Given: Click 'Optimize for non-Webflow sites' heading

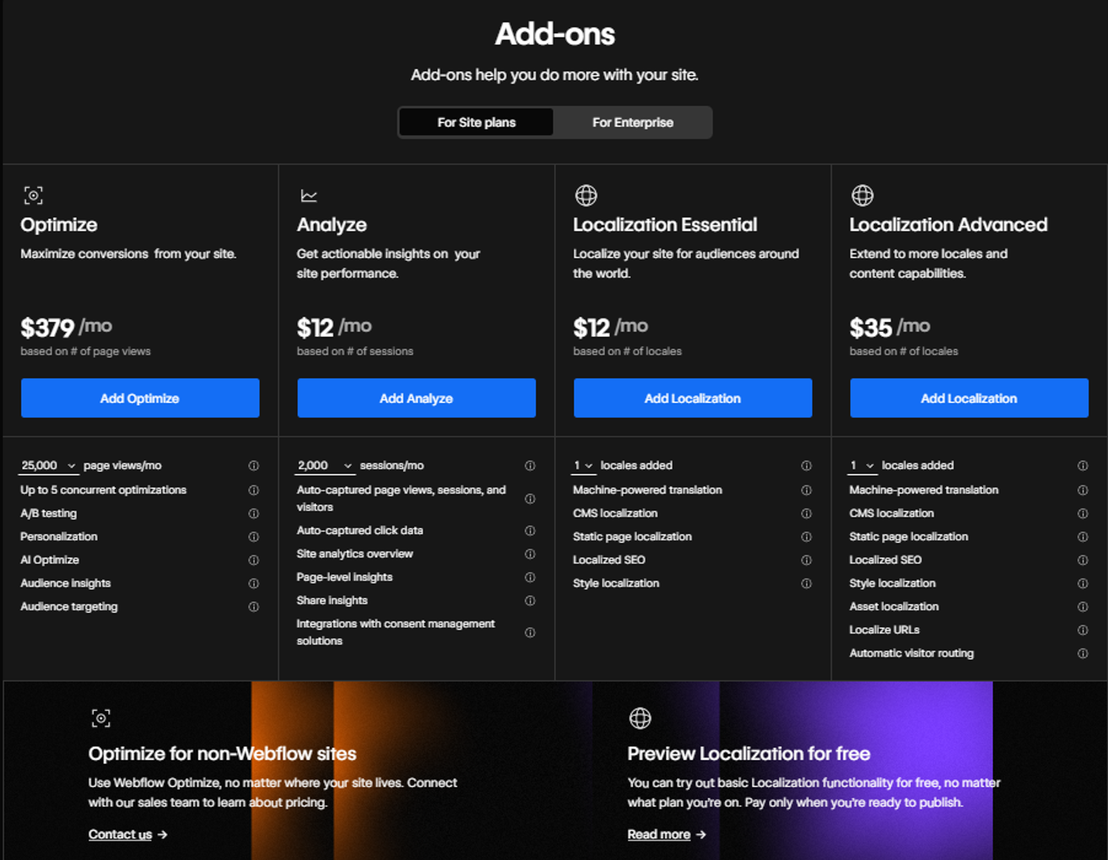Looking at the screenshot, I should pos(222,753).
